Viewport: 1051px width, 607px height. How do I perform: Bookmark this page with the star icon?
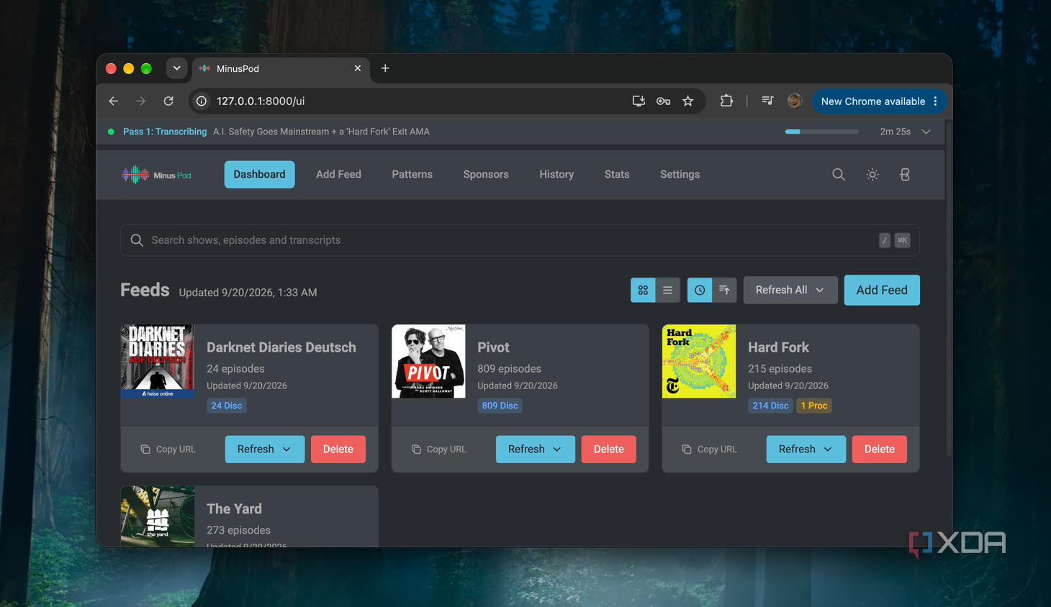(688, 101)
